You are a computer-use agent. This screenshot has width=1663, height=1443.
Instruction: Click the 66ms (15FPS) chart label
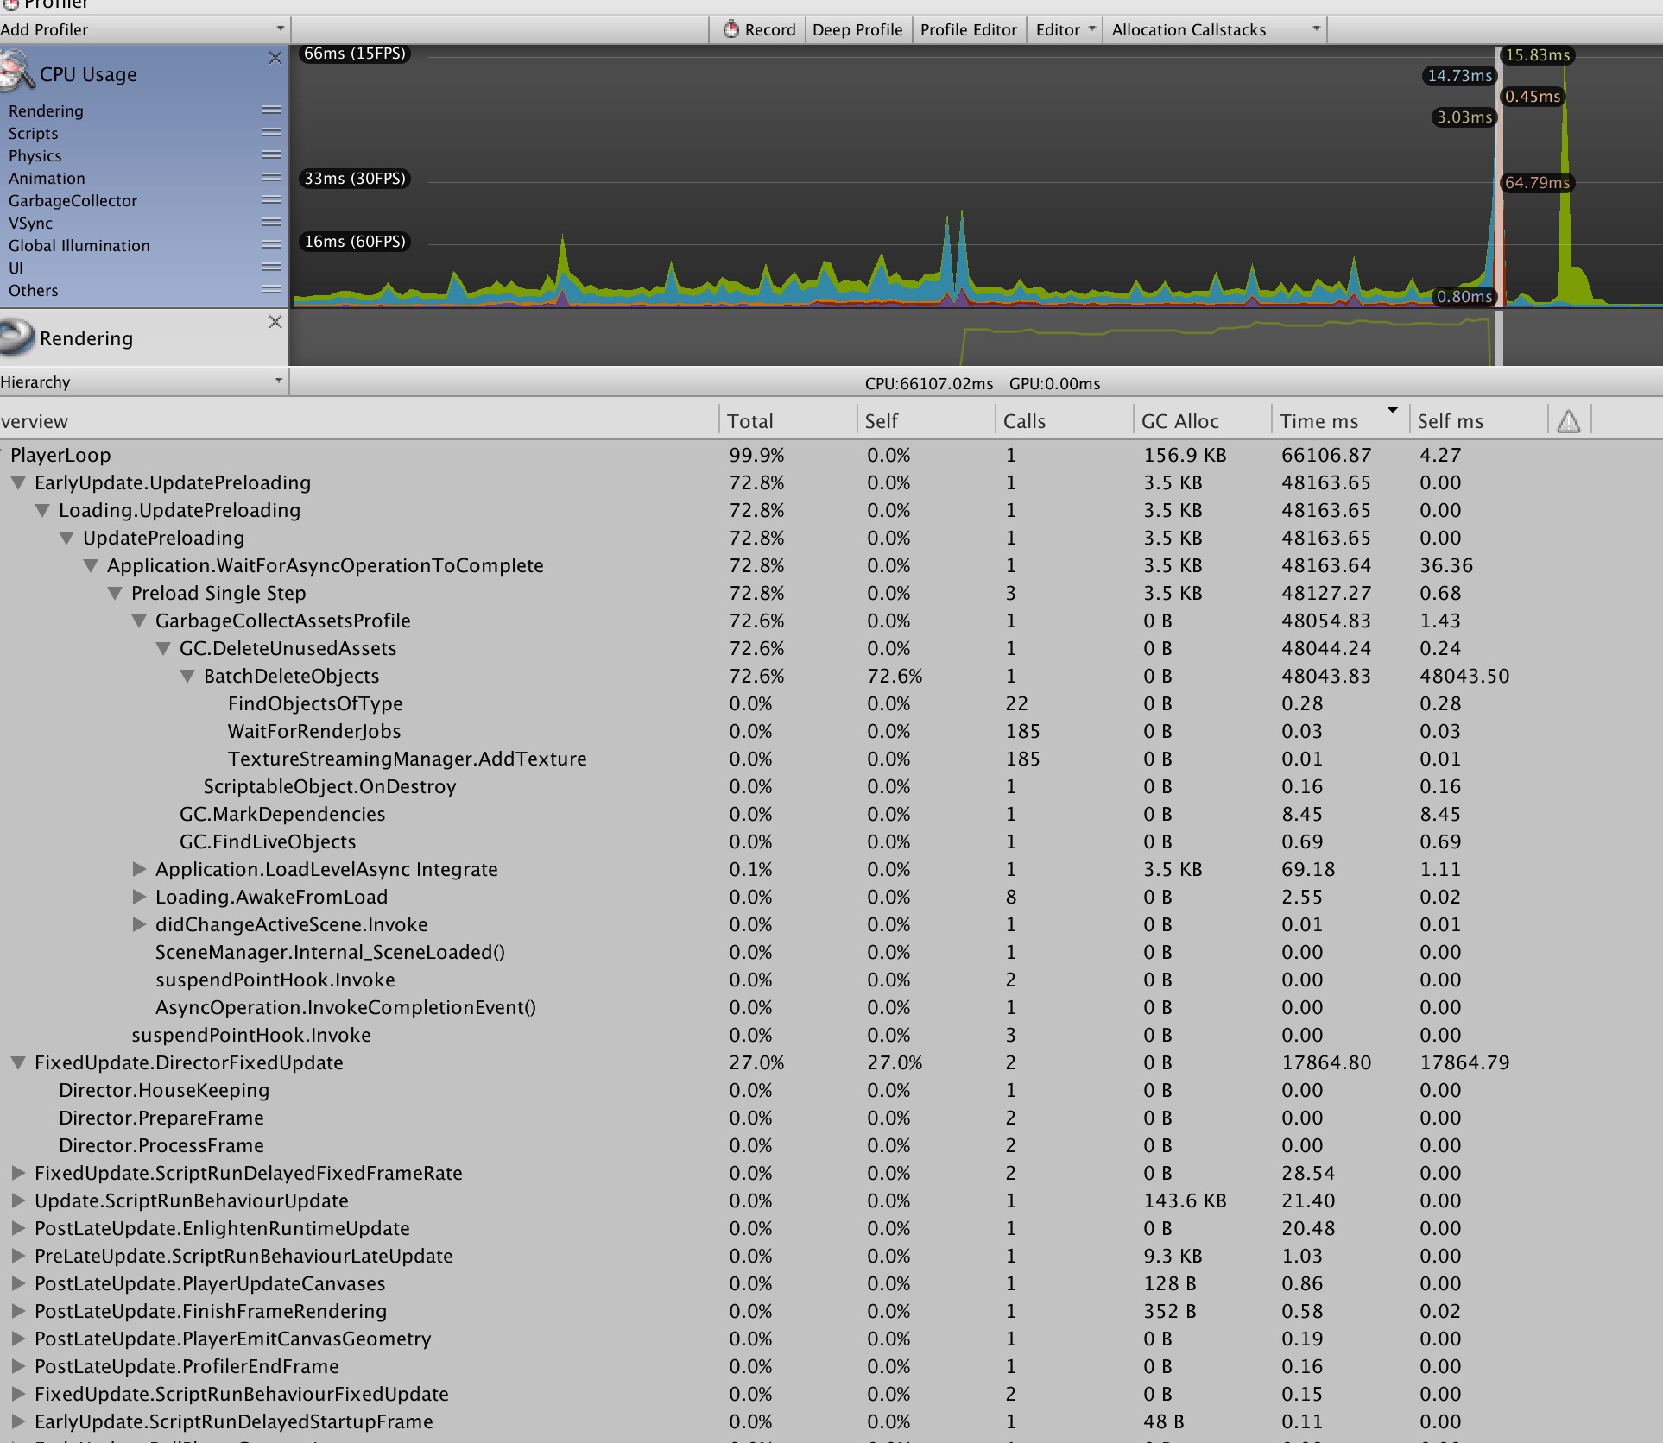(354, 54)
